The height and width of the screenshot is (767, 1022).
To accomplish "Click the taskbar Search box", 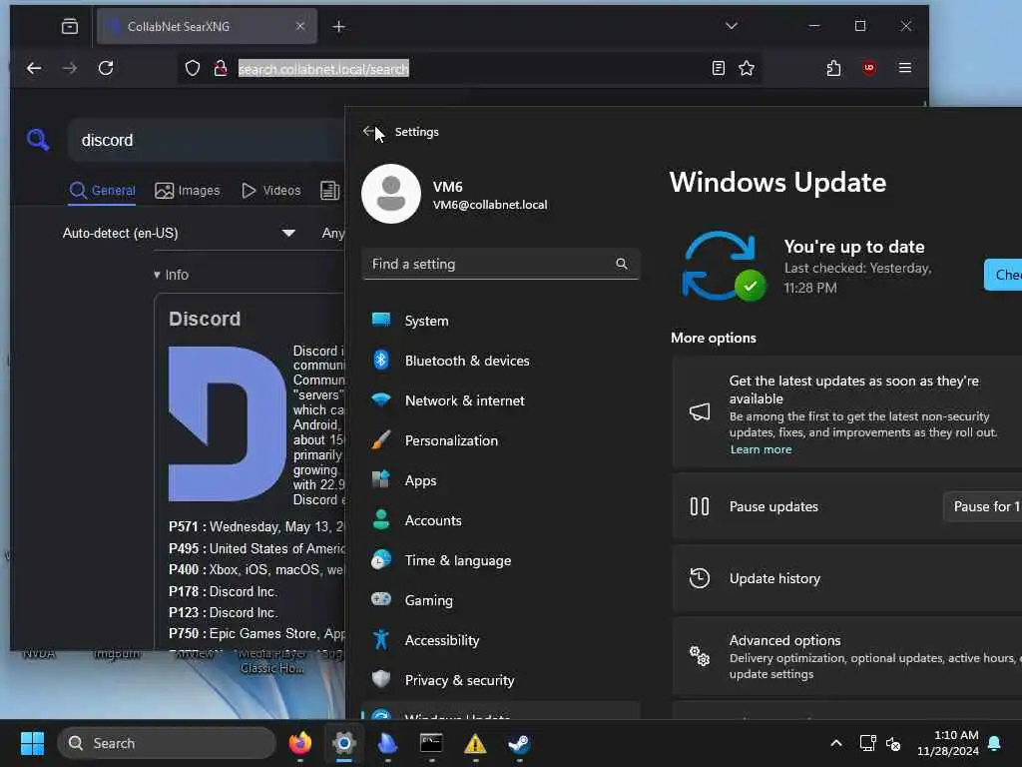I will coord(167,743).
